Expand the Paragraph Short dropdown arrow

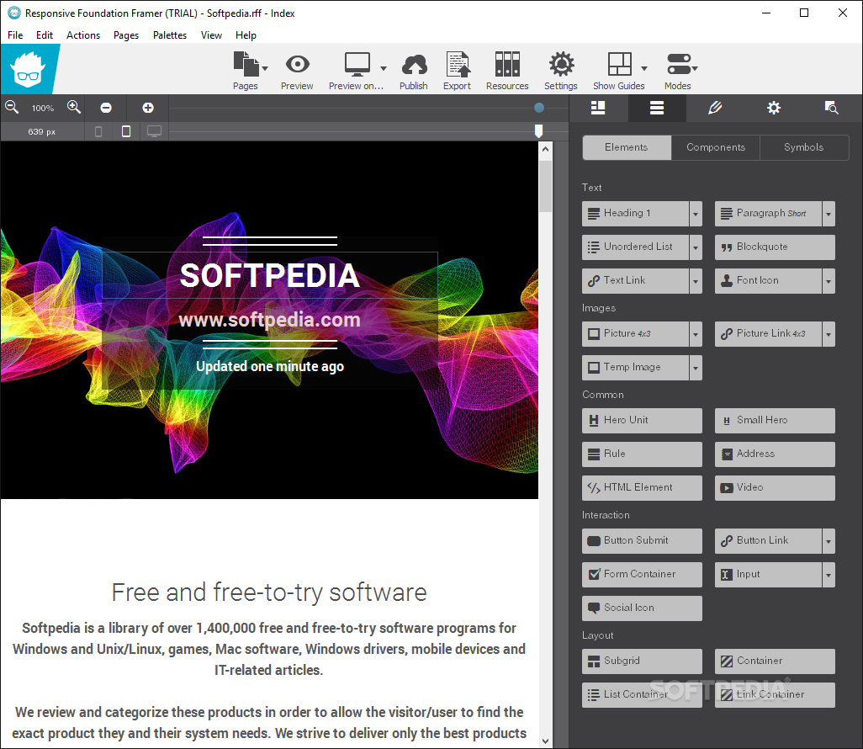point(829,215)
